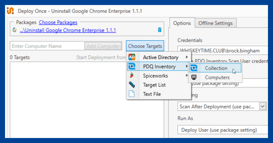Click the Choose Targets button
This screenshot has height=143, width=273.
tap(145, 46)
